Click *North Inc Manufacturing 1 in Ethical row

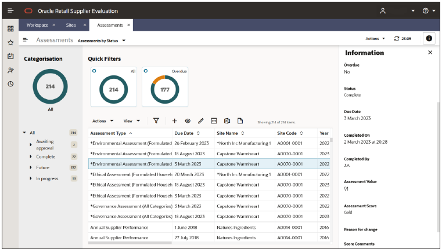[244, 174]
